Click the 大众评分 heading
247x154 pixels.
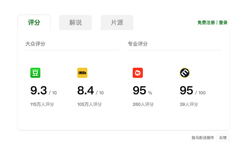coord(35,44)
